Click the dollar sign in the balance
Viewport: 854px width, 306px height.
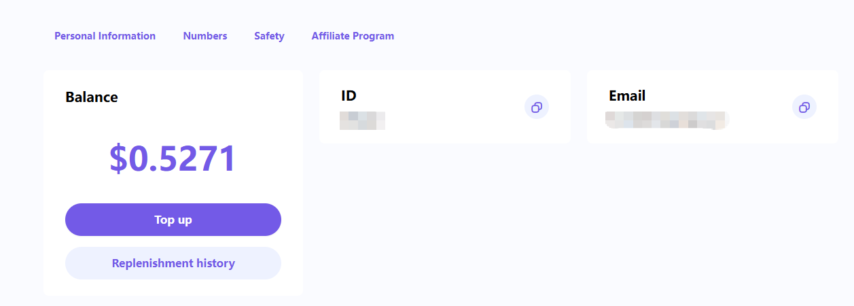[118, 158]
